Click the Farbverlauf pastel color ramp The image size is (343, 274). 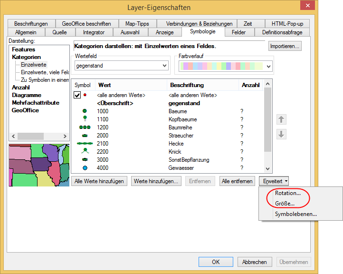(x=222, y=67)
